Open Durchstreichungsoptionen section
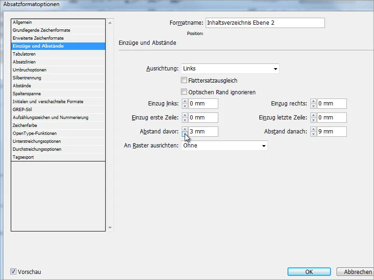Viewport: 374px width, 280px height. 58,149
